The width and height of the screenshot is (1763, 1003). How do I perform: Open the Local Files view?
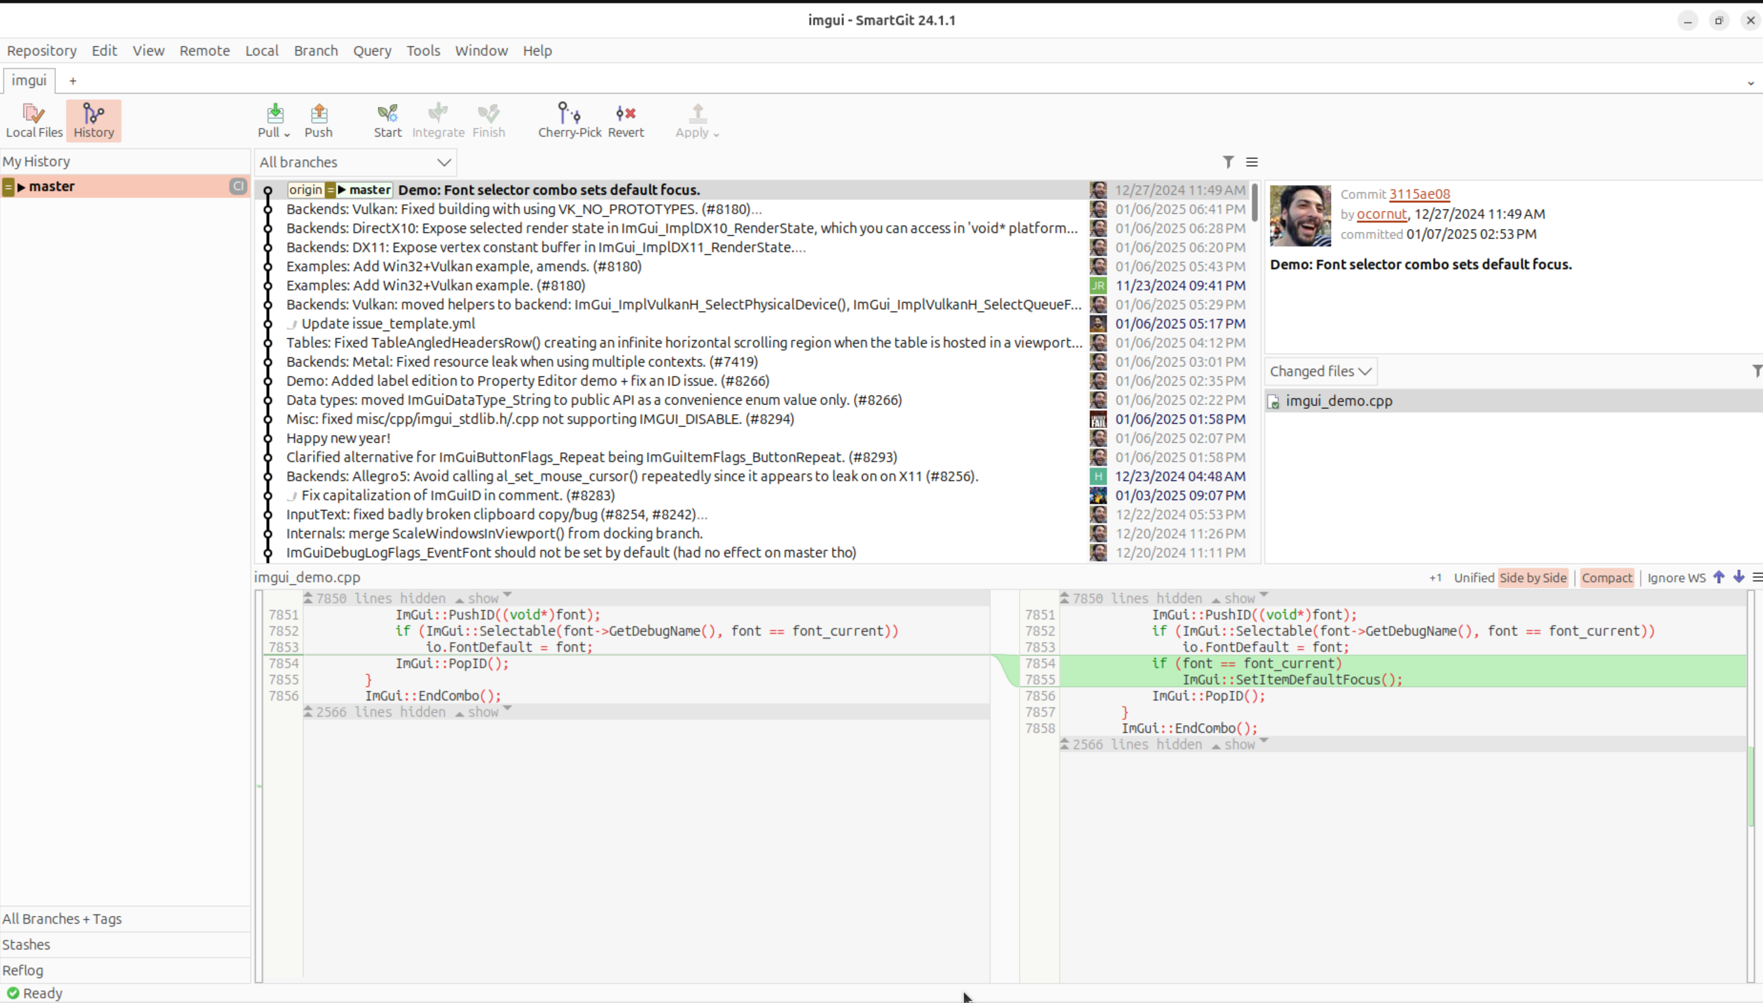34,121
